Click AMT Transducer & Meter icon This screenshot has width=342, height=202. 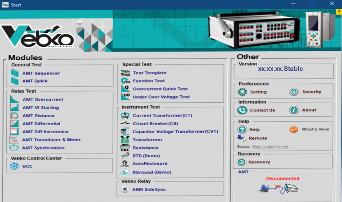tap(14, 140)
